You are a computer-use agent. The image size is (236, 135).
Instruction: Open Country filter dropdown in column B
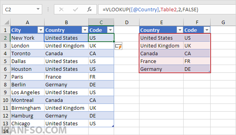pyautogui.click(x=85, y=30)
